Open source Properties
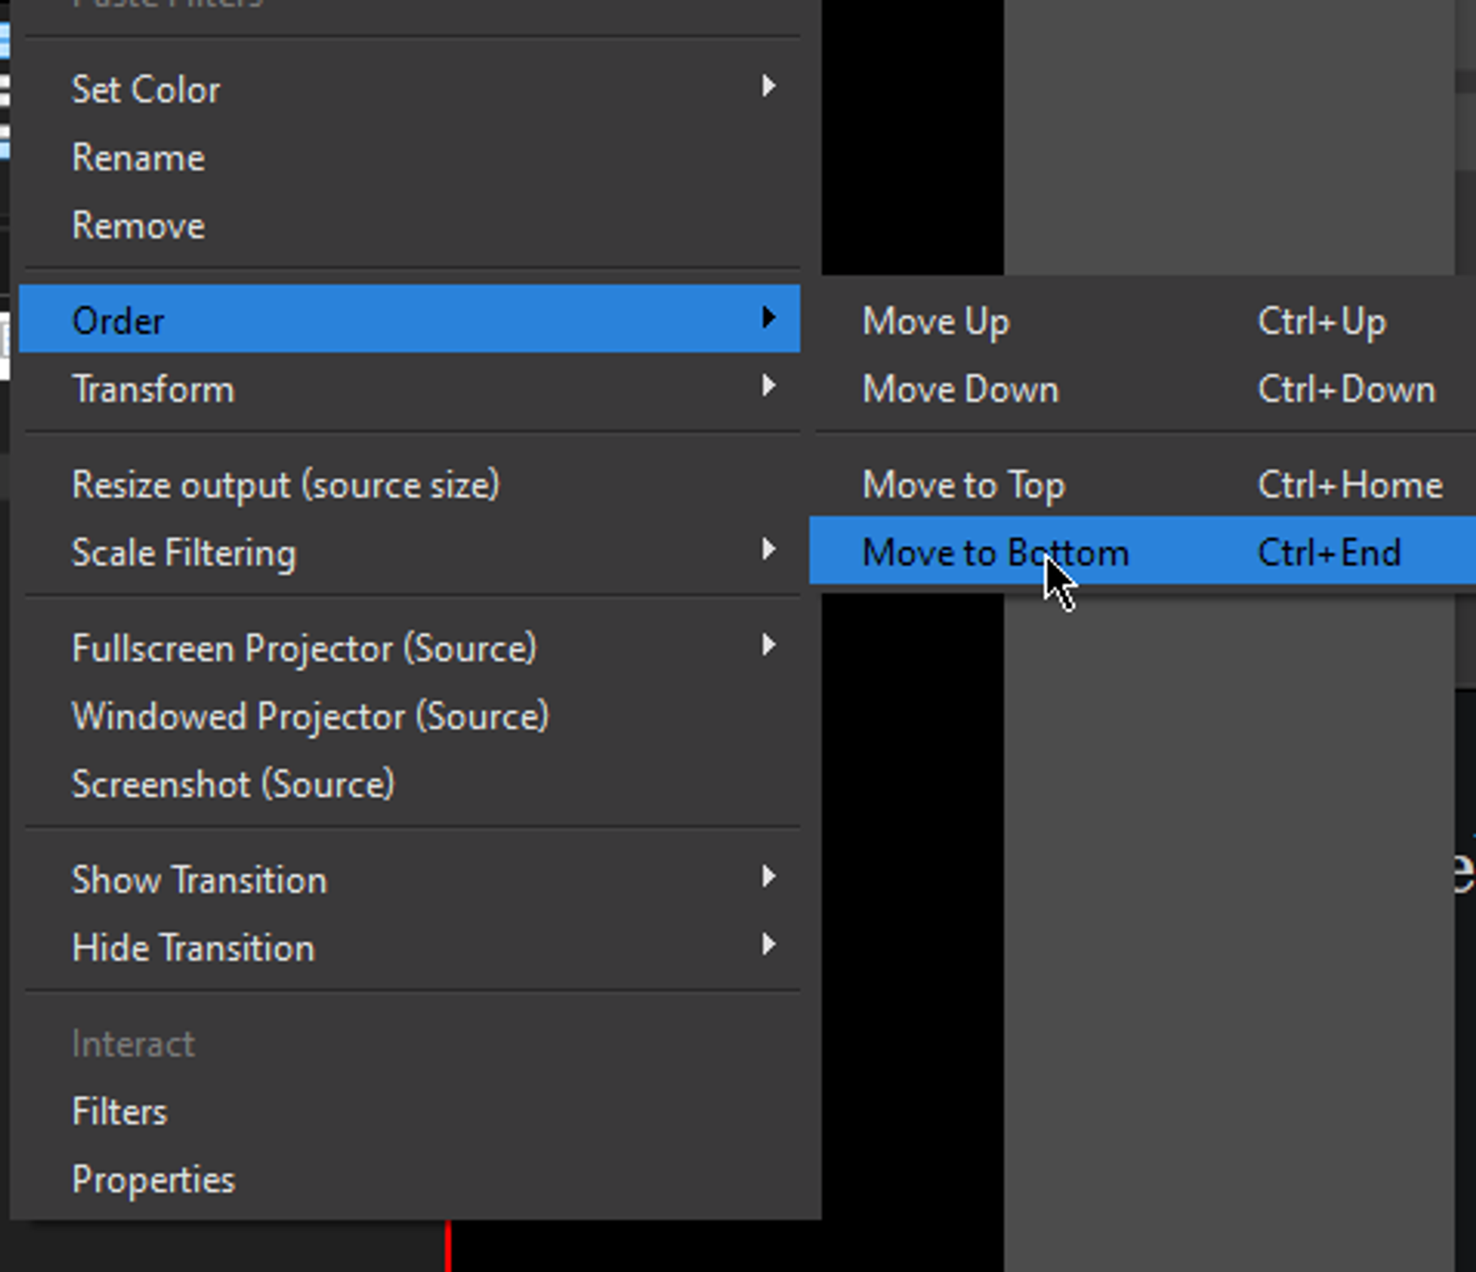The height and width of the screenshot is (1272, 1476). (x=410, y=1180)
